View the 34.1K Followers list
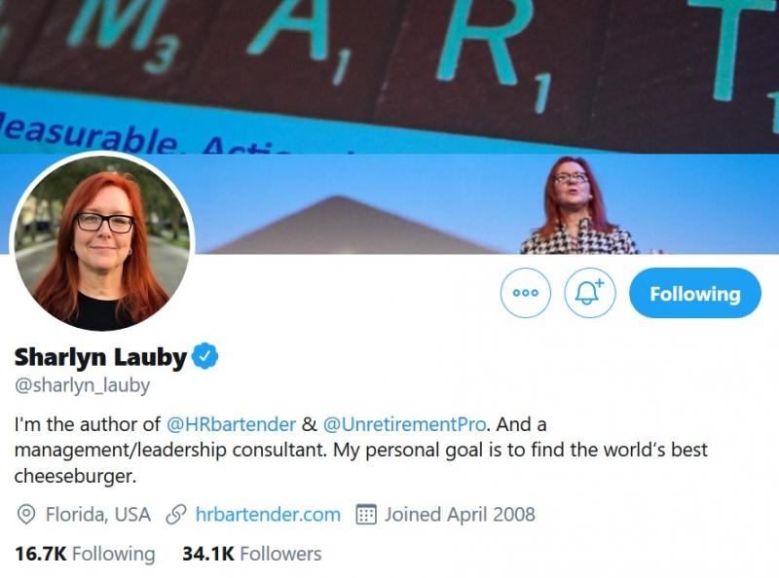The width and height of the screenshot is (779, 578). click(x=252, y=554)
